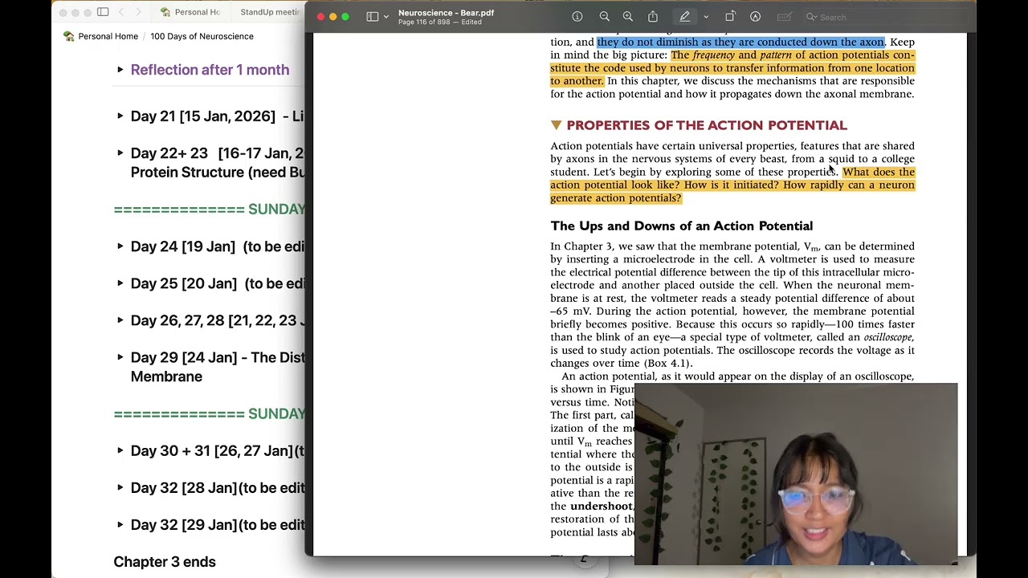Image resolution: width=1028 pixels, height=578 pixels.
Task: Collapse the Properties of the Action Potential triangle
Action: (556, 125)
